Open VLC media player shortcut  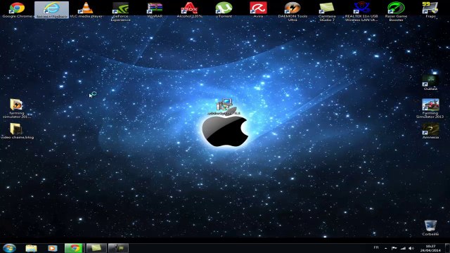tap(86, 9)
